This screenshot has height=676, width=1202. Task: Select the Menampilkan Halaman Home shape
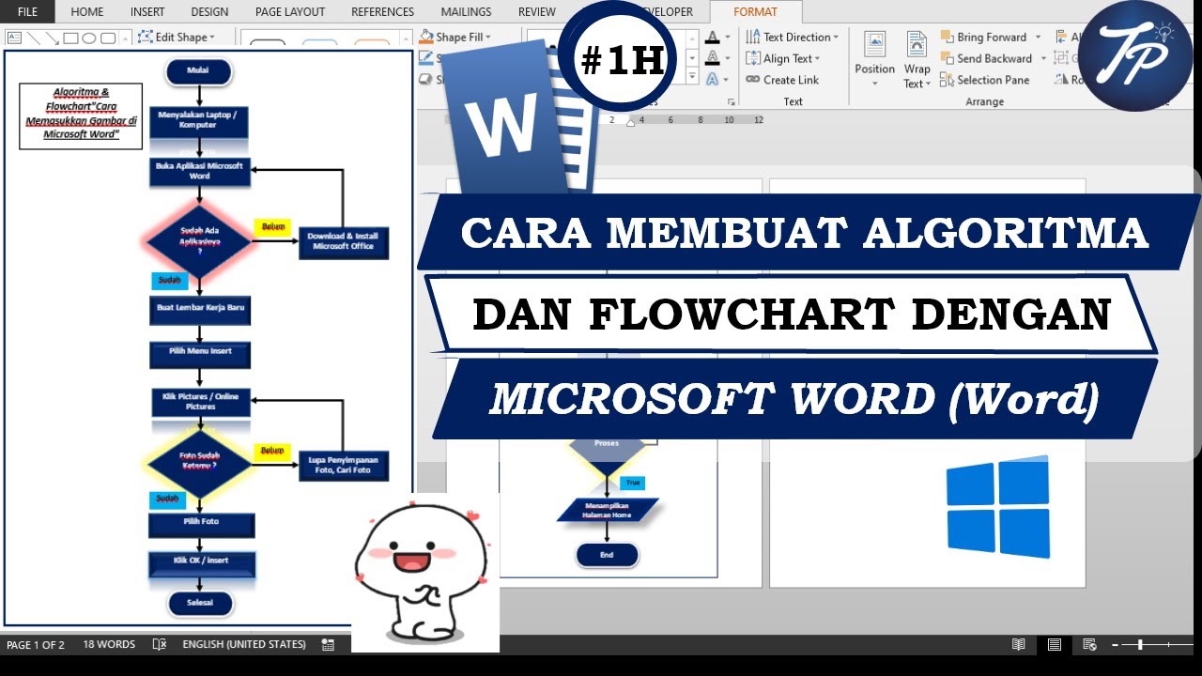[607, 510]
